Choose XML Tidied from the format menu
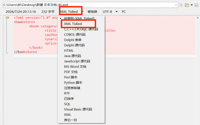 coord(73,24)
